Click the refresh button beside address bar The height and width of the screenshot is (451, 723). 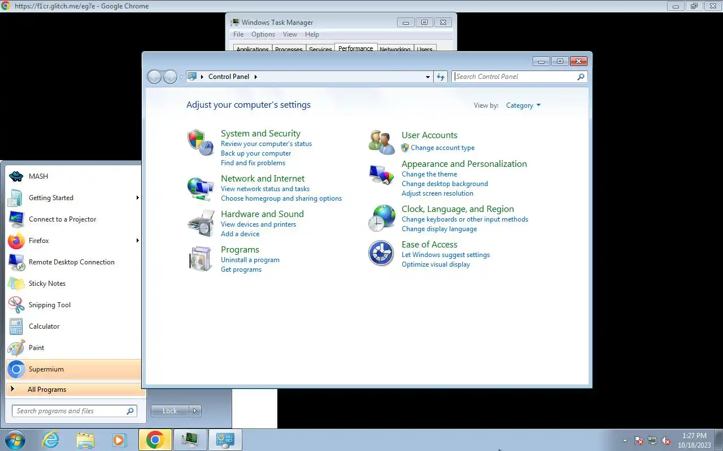pyautogui.click(x=441, y=77)
